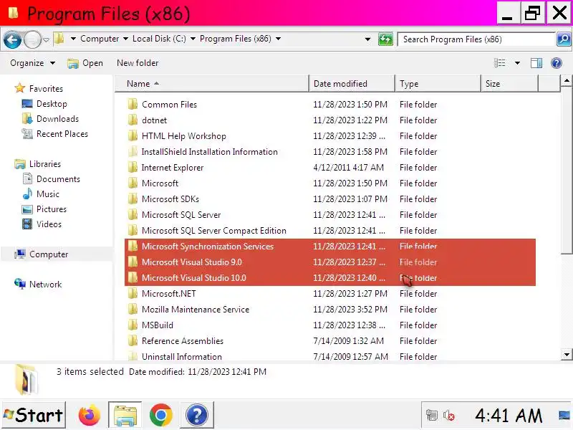The height and width of the screenshot is (430, 573).
Task: Open the Help taskbar icon
Action: point(196,415)
